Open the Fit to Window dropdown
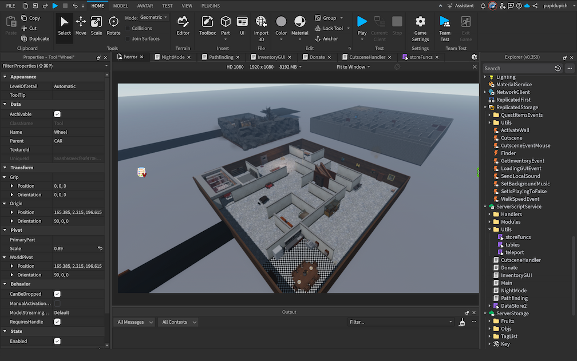The width and height of the screenshot is (577, 361). (x=353, y=67)
